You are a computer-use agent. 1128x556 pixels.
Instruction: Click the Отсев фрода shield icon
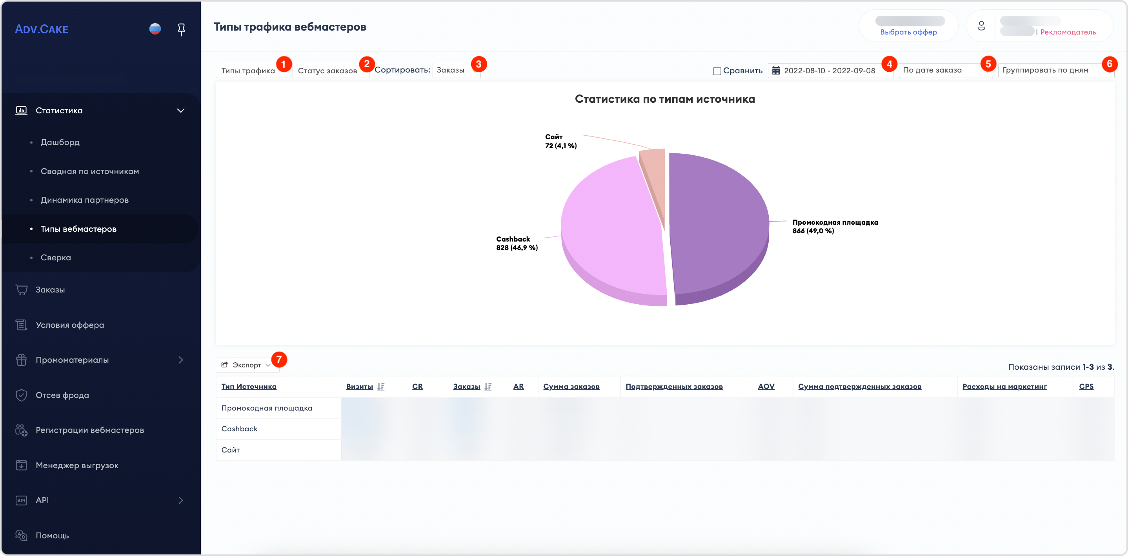pos(22,395)
